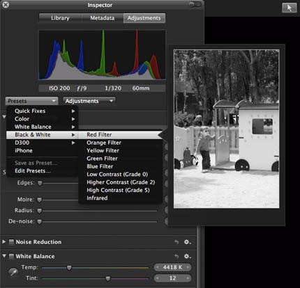Select the Adjustments tab

click(x=144, y=18)
